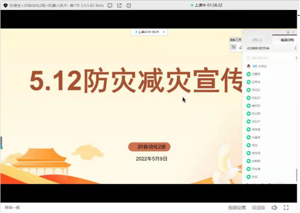
Task: Click 点击刷新成员列表 to refresh members
Action: (259, 48)
